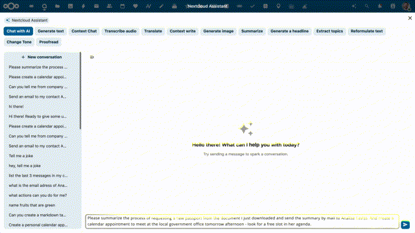Viewport: 415px width, 233px height.
Task: Click the search magnifier icon
Action: (x=367, y=6)
